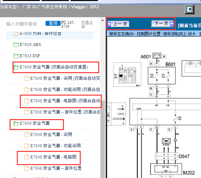
Task: Click the D047 connector label
Action: click(x=184, y=156)
